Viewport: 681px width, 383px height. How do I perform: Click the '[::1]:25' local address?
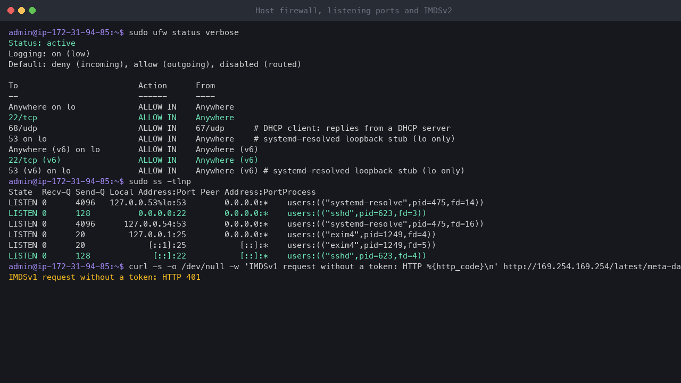pyautogui.click(x=167, y=245)
